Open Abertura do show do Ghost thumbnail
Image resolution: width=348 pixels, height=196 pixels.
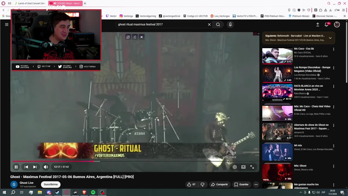click(277, 132)
